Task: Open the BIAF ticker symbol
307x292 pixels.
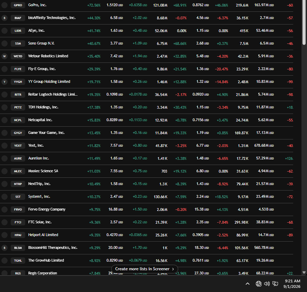Action: point(18,18)
